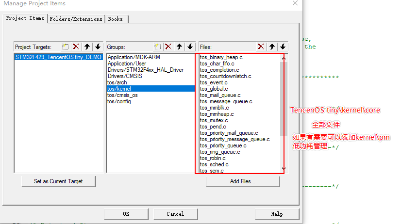Select tos_mutex.c file
The image size is (401, 224).
click(x=214, y=120)
